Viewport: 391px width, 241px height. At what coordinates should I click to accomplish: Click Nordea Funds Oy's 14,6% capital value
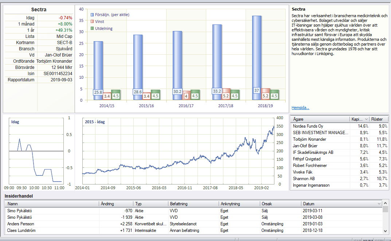[363, 126]
